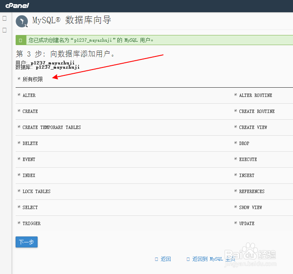Toggle the CREATE ROUTINE checkbox

236,110
